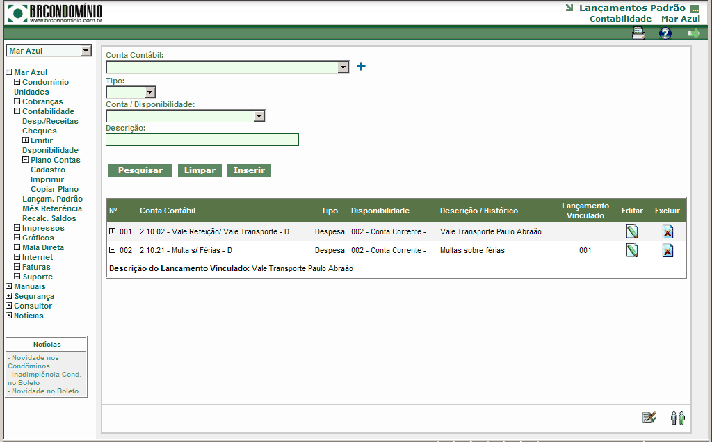Open Internet in the sidebar

38,257
